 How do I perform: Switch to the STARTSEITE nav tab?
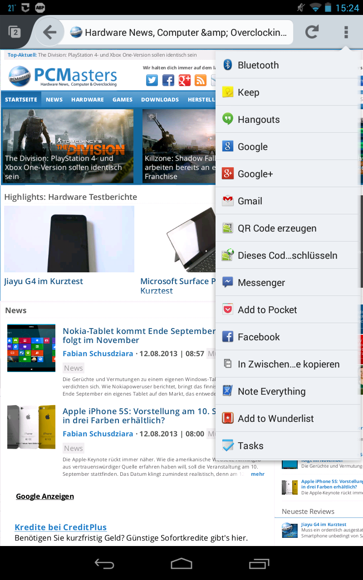pos(21,99)
